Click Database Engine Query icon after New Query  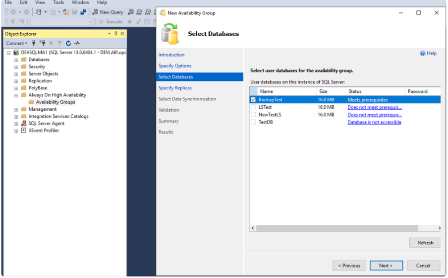click(130, 12)
